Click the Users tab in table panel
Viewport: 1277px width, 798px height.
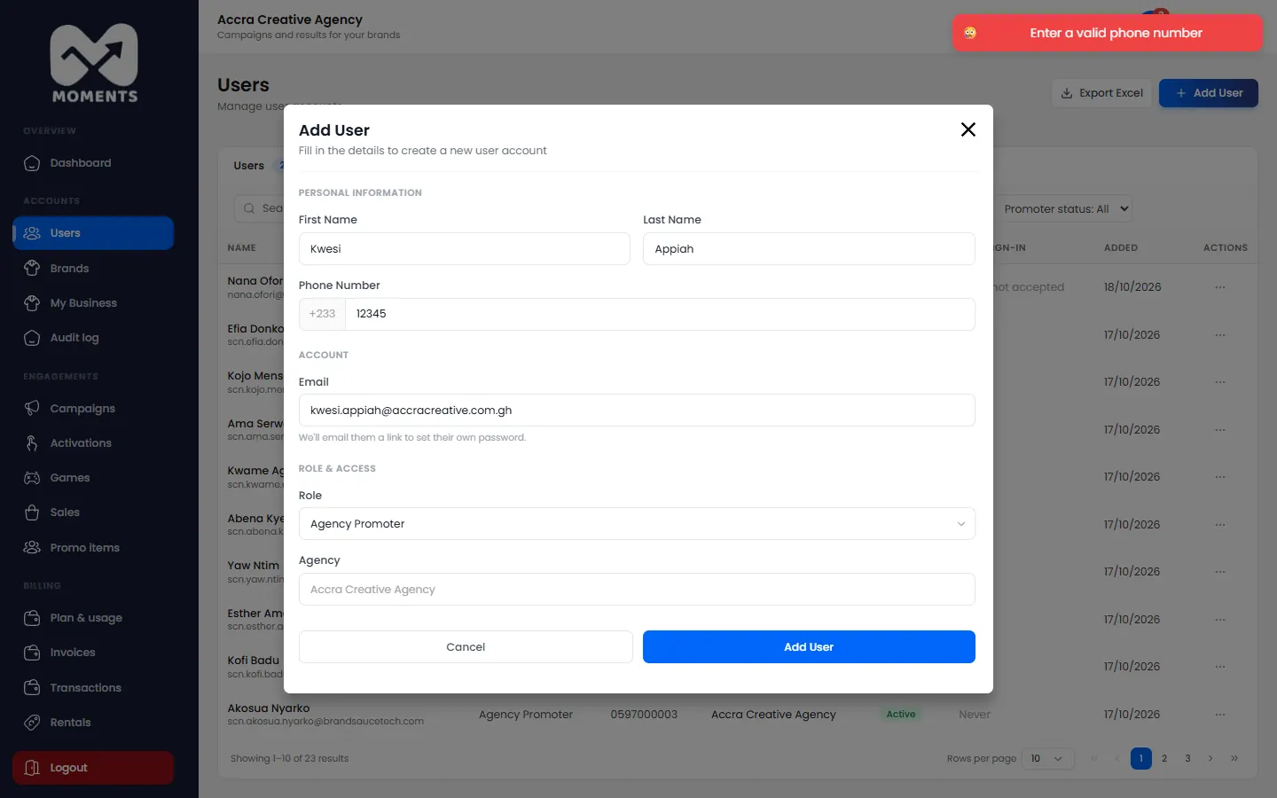click(x=249, y=166)
